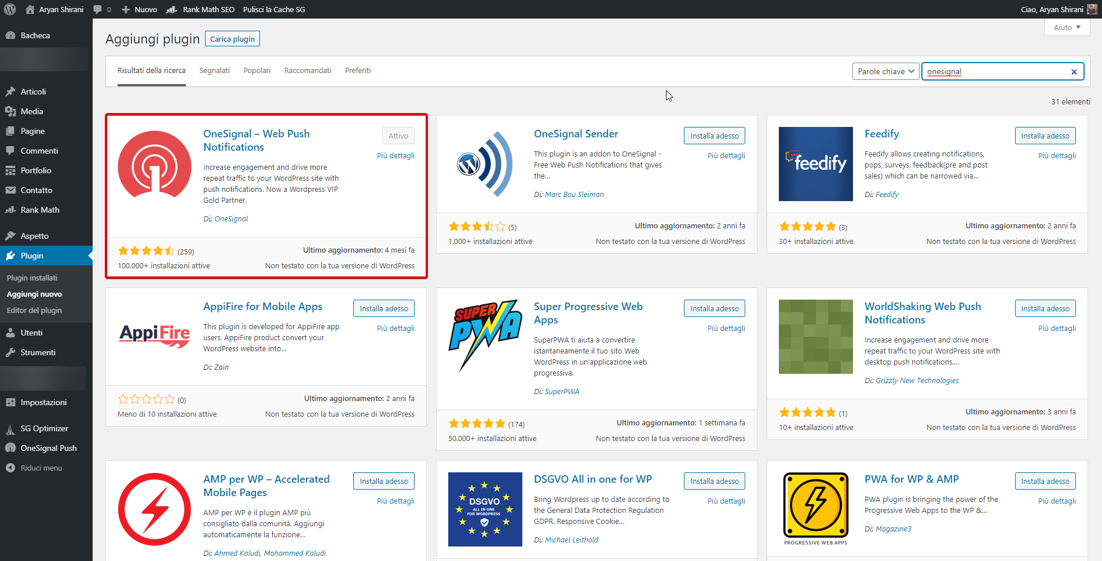Image resolution: width=1102 pixels, height=561 pixels.
Task: Click the DSGVO plugin logo
Action: [485, 509]
